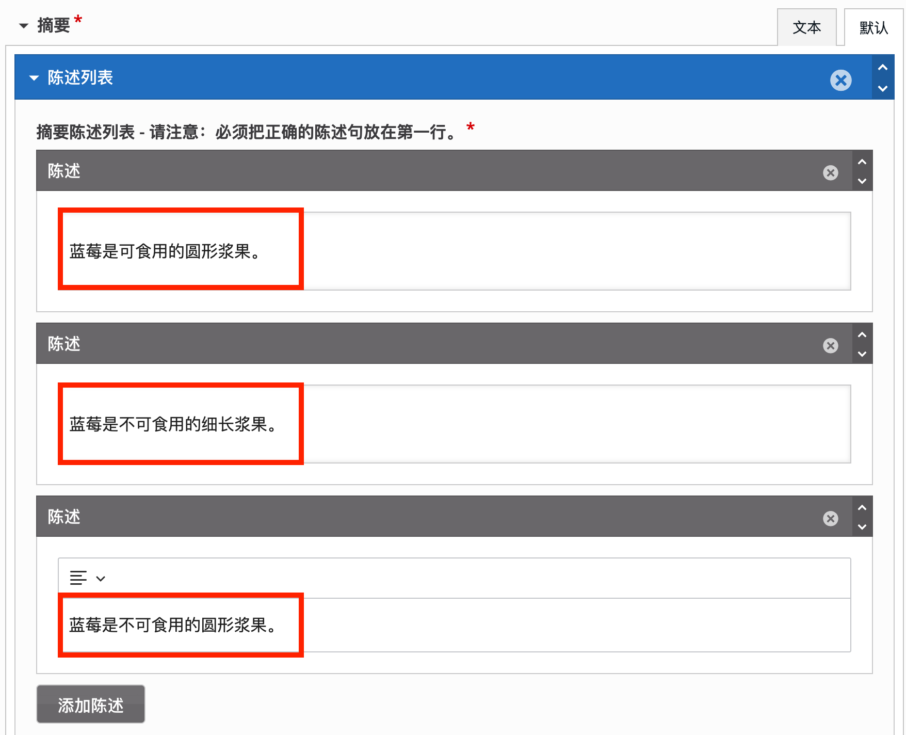The width and height of the screenshot is (906, 735).
Task: Click the 添加陈述 button
Action: tap(90, 705)
